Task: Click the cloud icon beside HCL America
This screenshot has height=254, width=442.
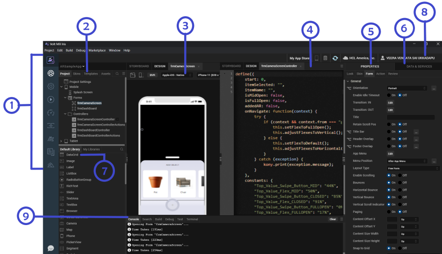Action: click(x=345, y=58)
